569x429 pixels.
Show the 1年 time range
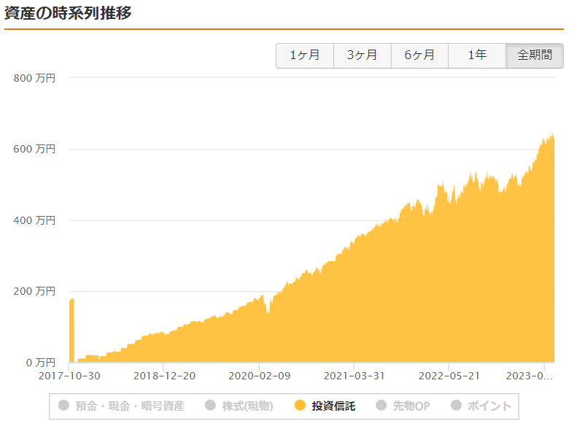477,55
